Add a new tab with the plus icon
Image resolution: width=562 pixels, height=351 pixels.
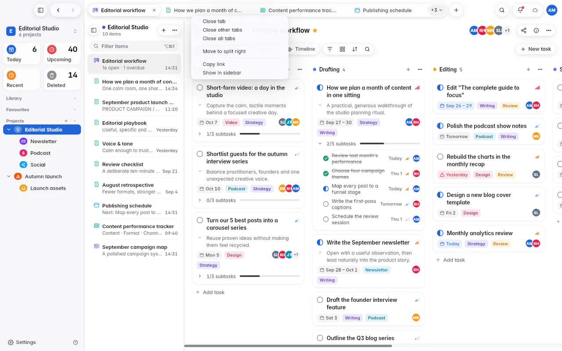click(x=456, y=10)
